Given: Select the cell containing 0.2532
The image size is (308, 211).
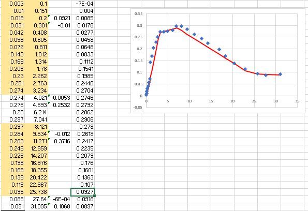Looking at the screenshot, I should point(60,105).
